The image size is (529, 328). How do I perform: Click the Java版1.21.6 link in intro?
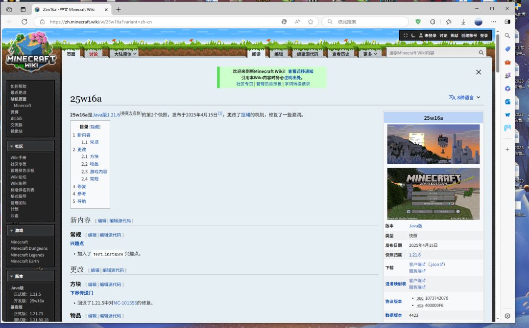click(106, 115)
